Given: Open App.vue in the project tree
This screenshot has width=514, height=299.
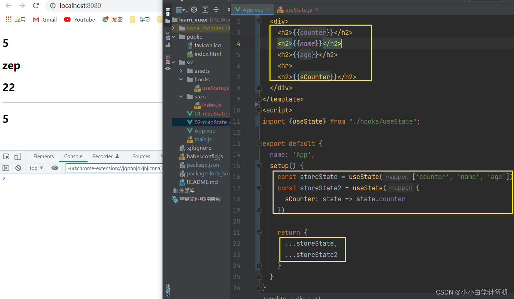Looking at the screenshot, I should coord(201,131).
